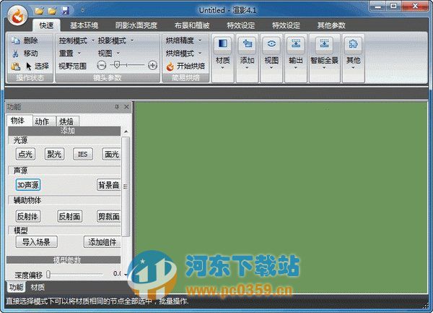Click the field of view slider handle

pyautogui.click(x=117, y=65)
